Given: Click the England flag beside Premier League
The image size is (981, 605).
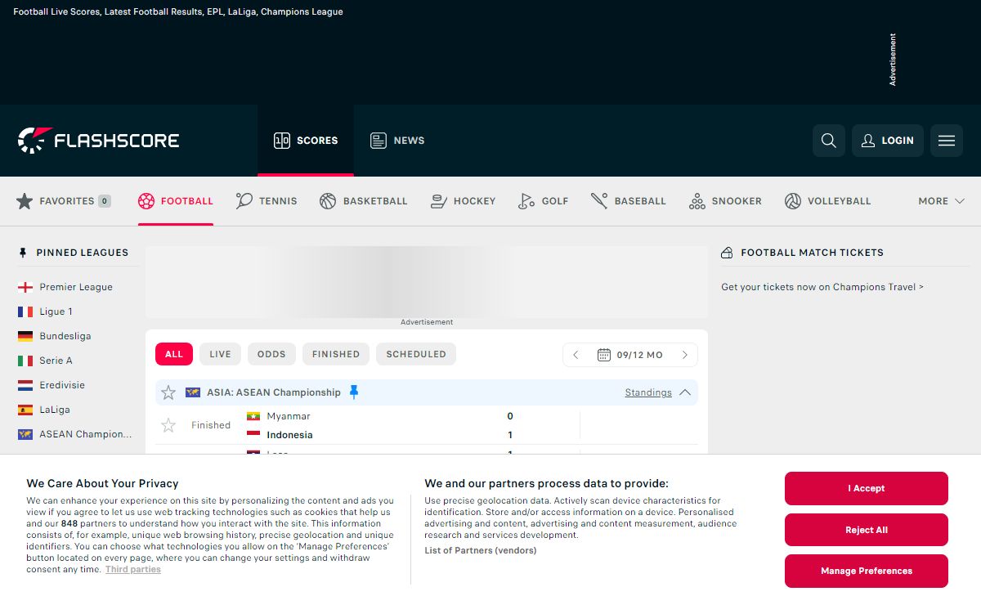Looking at the screenshot, I should pyautogui.click(x=25, y=287).
